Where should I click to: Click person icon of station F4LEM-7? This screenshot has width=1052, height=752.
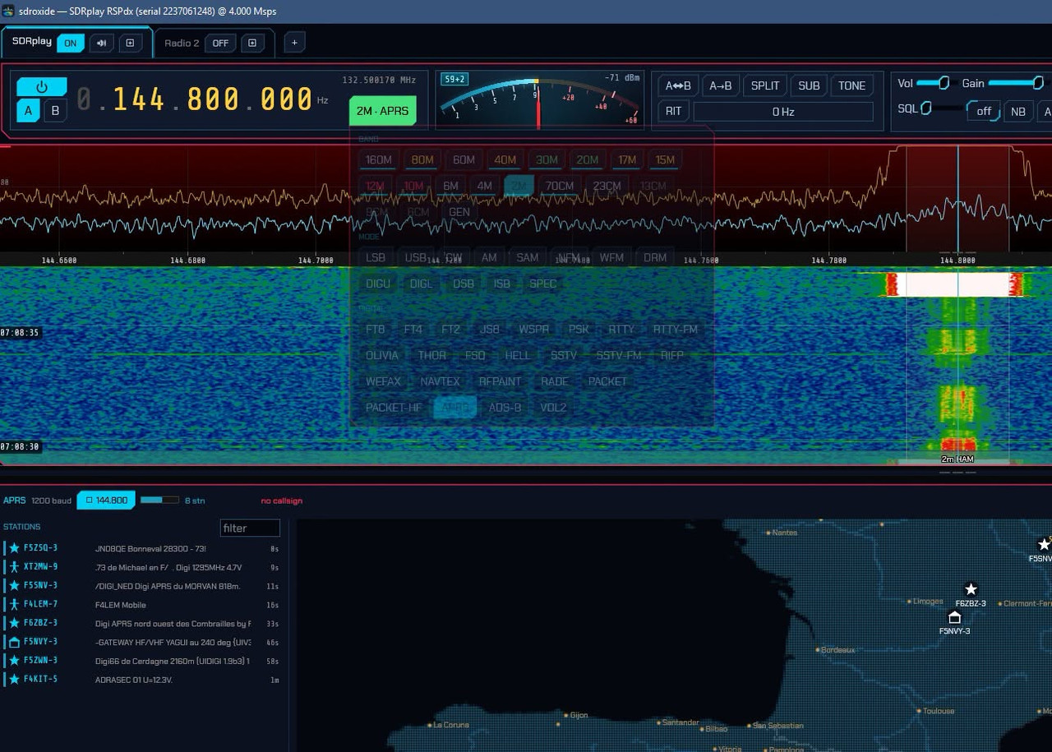(14, 605)
